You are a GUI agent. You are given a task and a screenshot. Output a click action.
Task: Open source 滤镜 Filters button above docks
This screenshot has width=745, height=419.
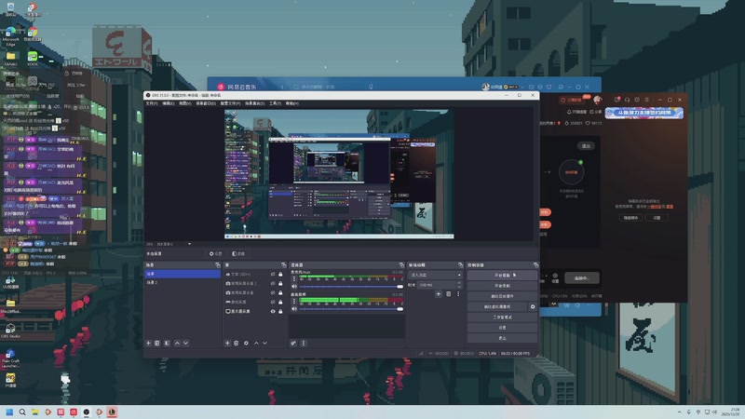(238, 253)
